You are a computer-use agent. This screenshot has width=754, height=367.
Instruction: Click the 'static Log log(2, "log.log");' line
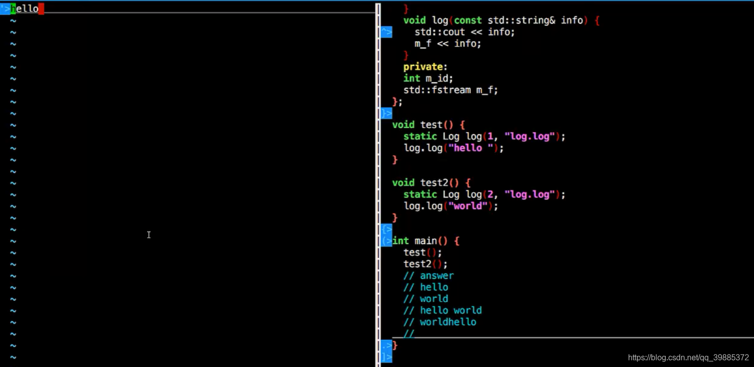point(484,194)
